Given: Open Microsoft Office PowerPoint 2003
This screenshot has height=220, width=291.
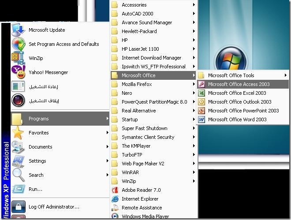Looking at the screenshot, I should click(243, 111).
